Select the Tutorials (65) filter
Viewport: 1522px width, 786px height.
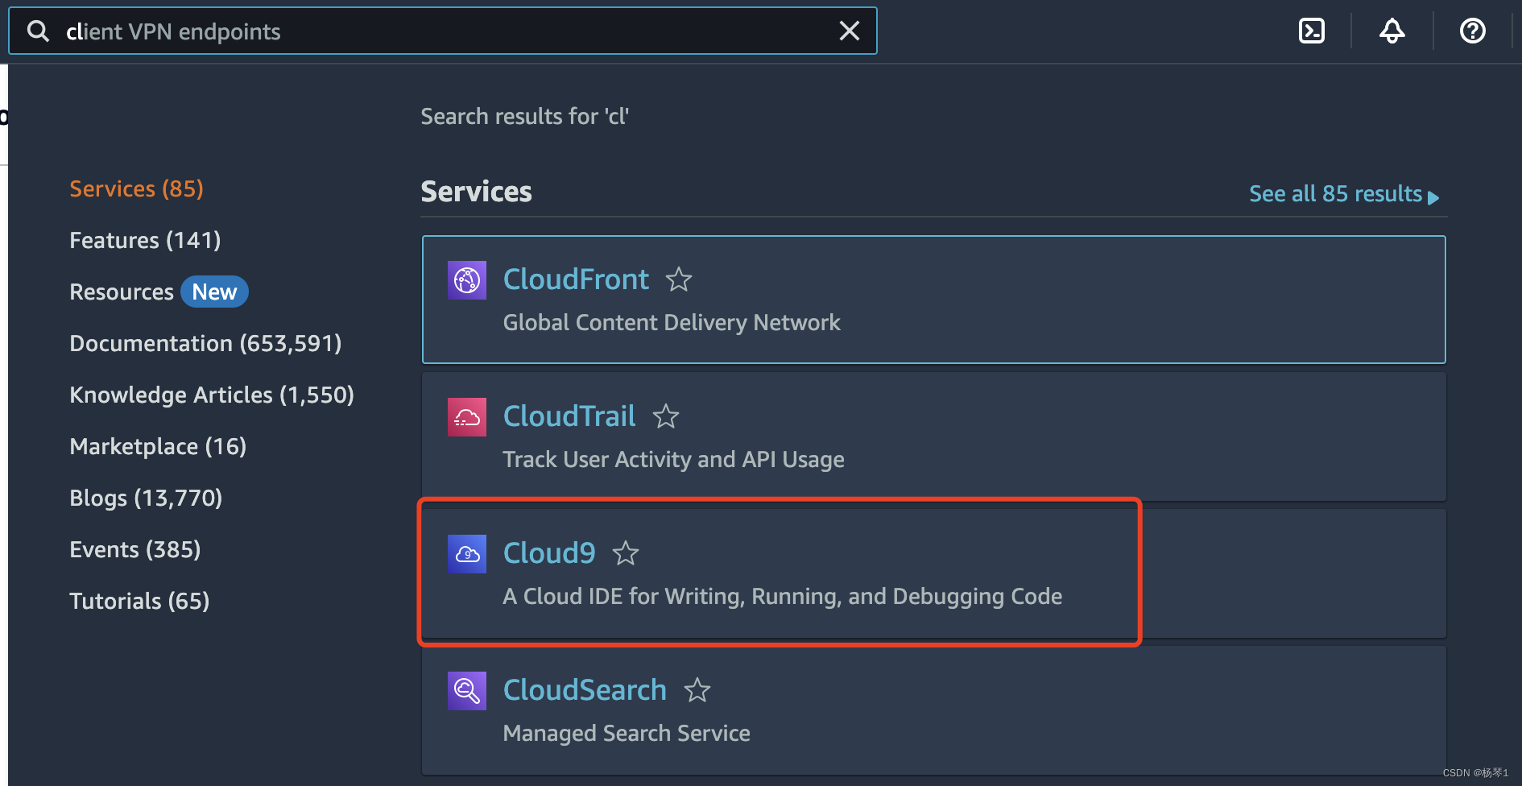coord(139,601)
